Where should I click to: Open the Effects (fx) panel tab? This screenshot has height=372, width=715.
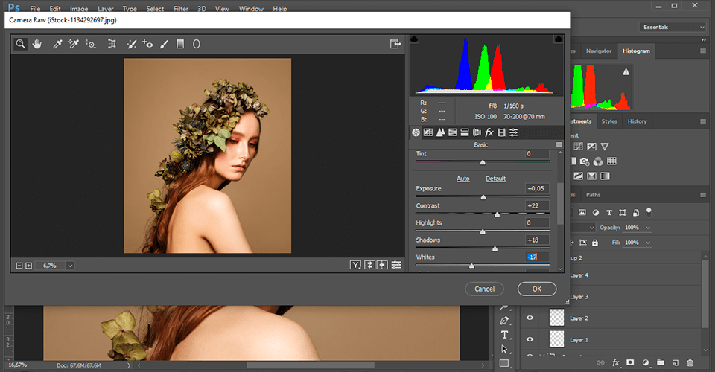[x=489, y=132]
